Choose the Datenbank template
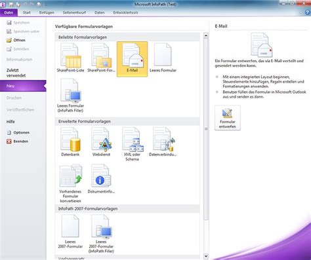Image resolution: width=311 pixels, height=260 pixels. (70, 142)
